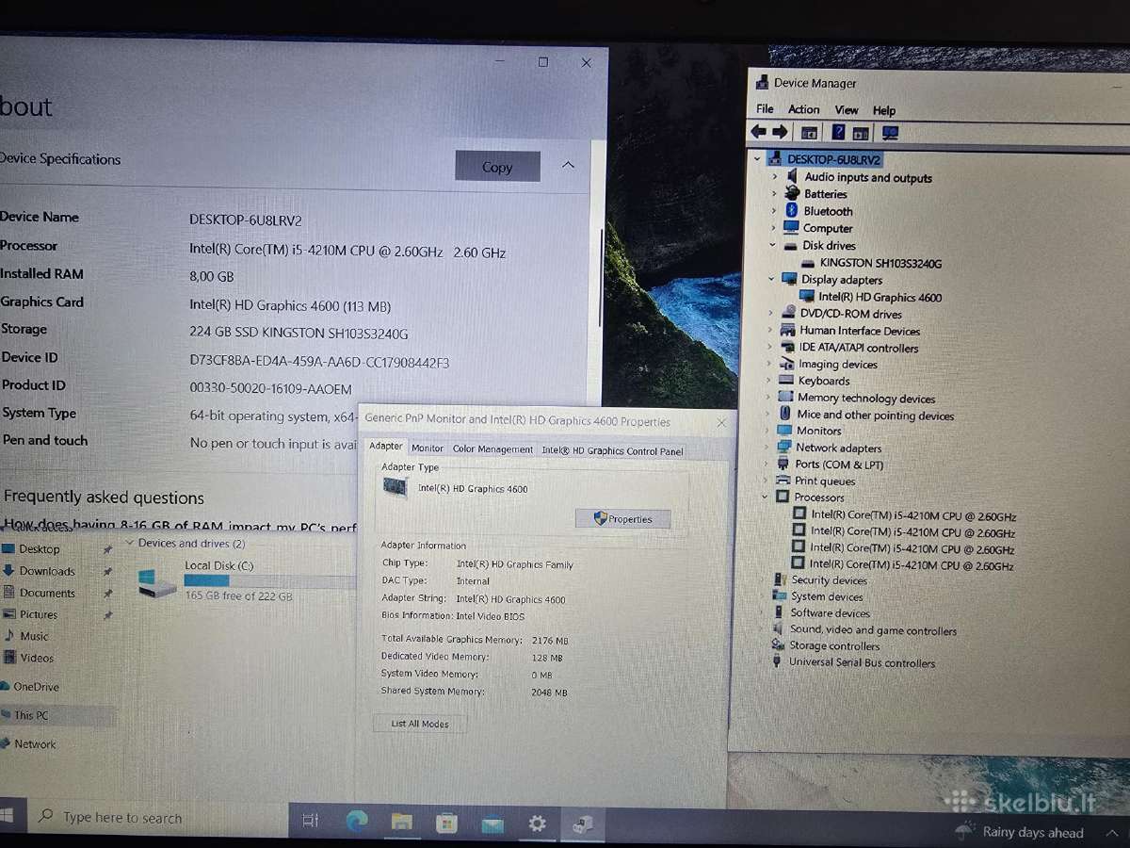The width and height of the screenshot is (1130, 848).
Task: Open Microsoft Edge from the taskbar
Action: click(357, 822)
